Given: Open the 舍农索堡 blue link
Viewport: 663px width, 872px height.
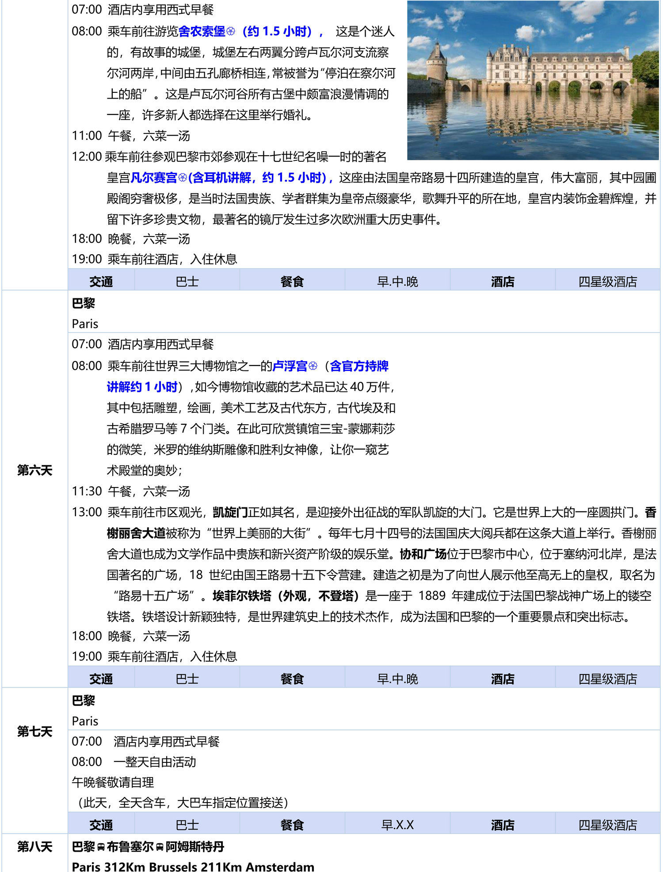Looking at the screenshot, I should pos(202,31).
